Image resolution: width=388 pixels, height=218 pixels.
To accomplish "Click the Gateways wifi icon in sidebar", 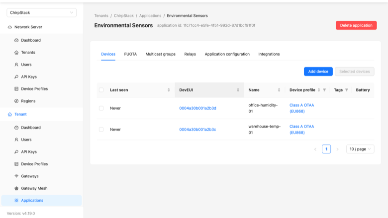I will click(x=16, y=176).
